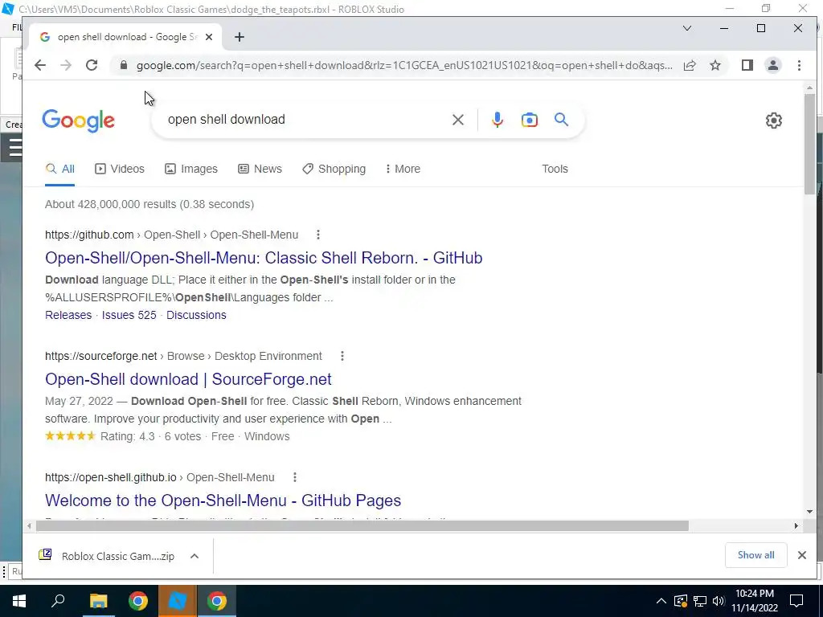Open the Windows notification center
Viewport: 823px width, 617px height.
(x=796, y=601)
